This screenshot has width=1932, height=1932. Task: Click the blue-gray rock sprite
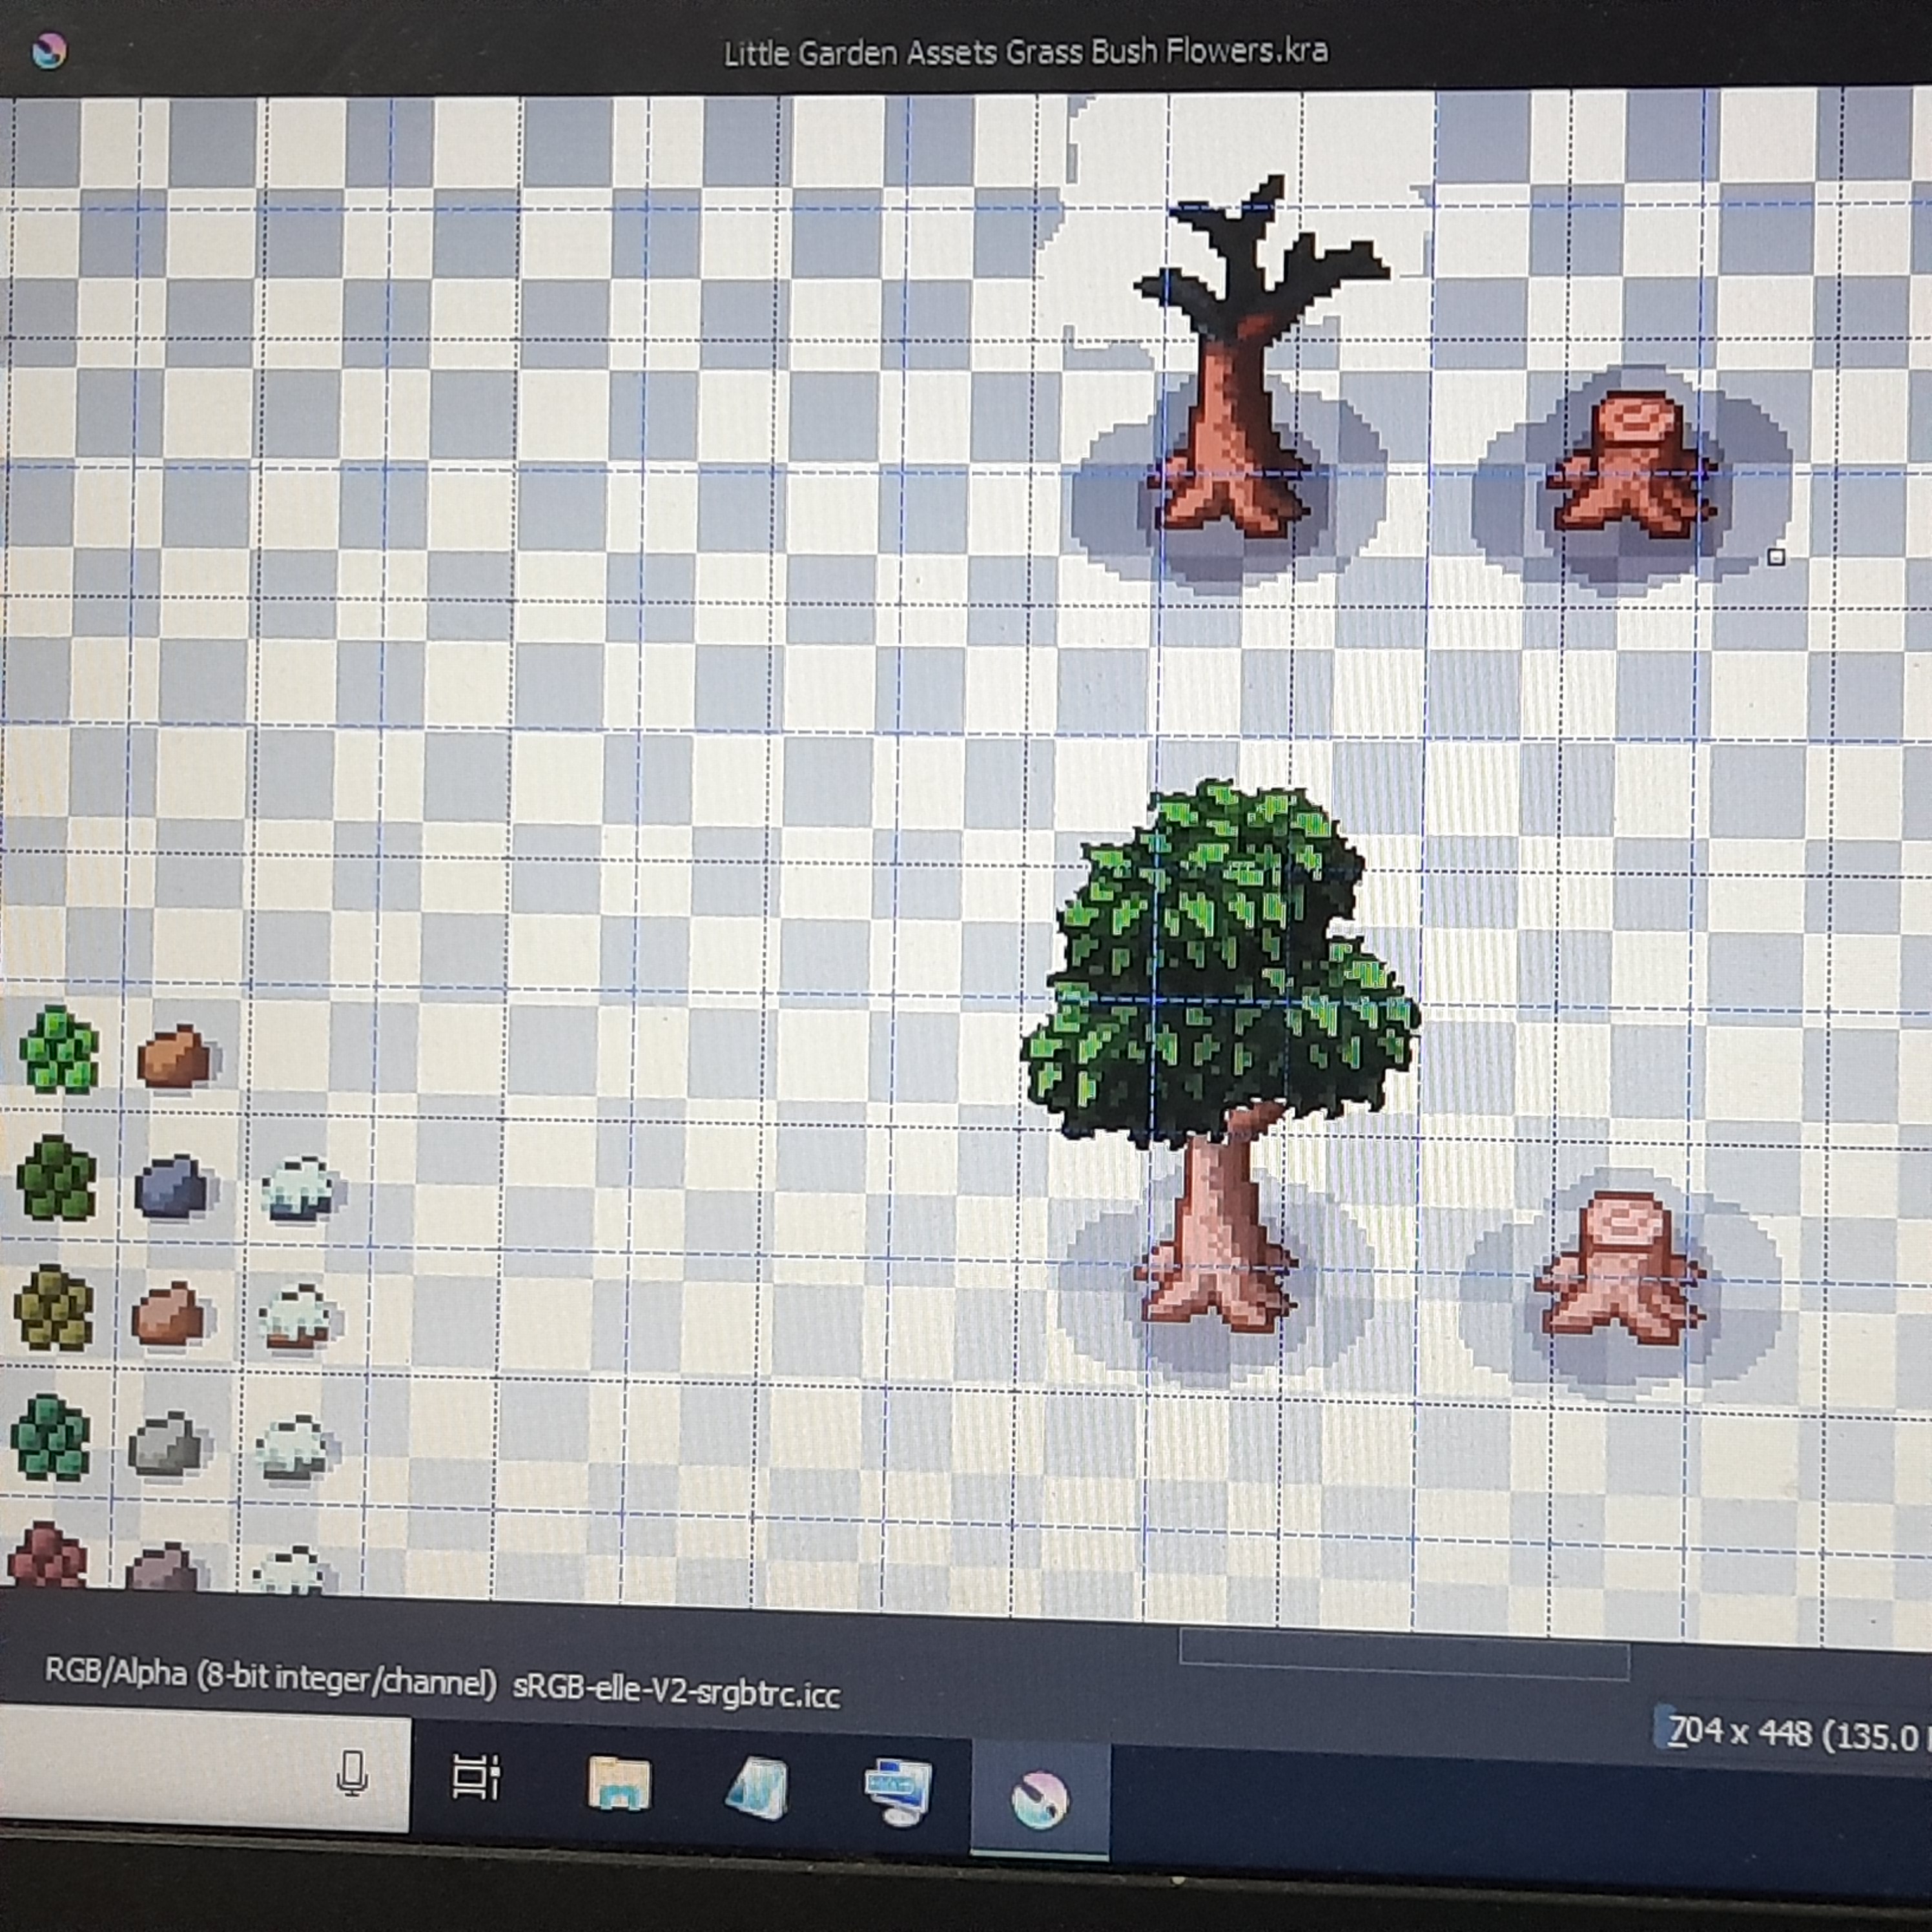tap(172, 1186)
